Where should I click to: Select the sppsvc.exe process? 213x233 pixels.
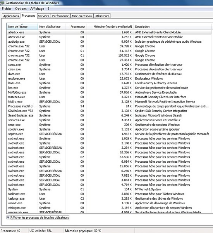[x=109, y=134]
